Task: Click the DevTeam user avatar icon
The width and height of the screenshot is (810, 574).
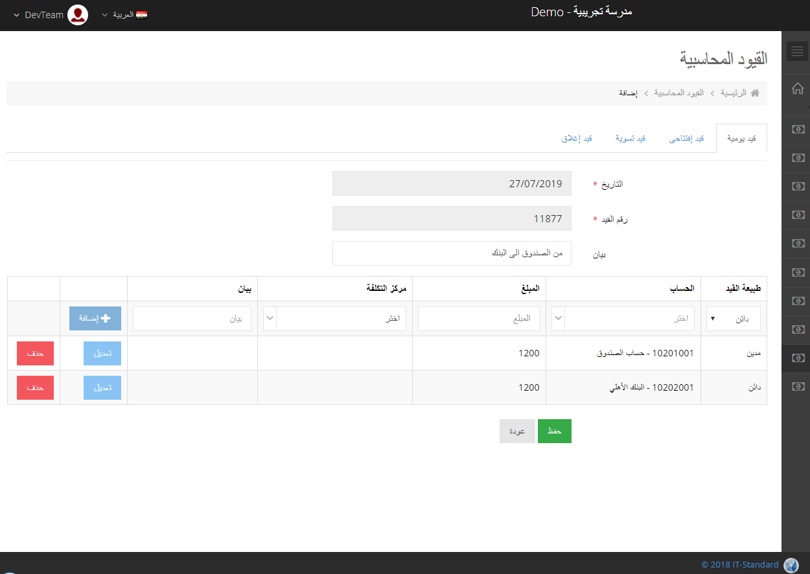Action: pyautogui.click(x=78, y=15)
